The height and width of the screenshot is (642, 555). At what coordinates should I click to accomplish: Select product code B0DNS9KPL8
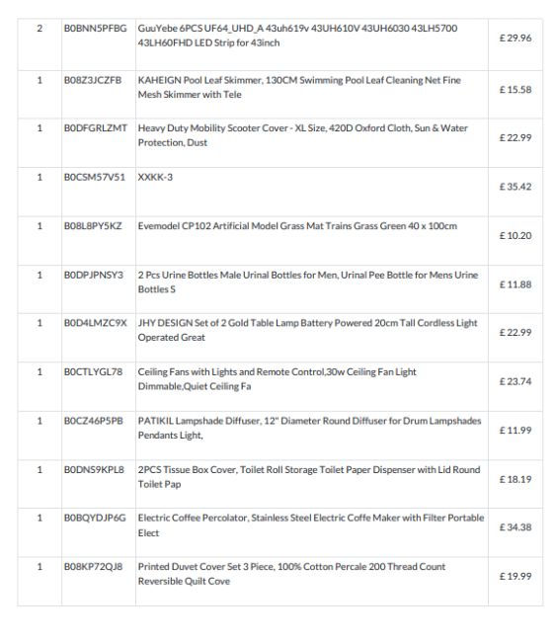point(94,470)
